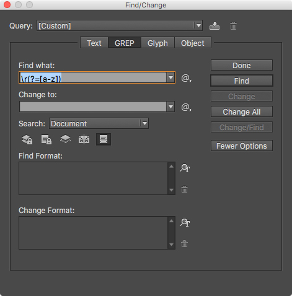Screen dimensions: 292x296
Task: Expand Find what history dropdown arrow
Action: pos(170,77)
